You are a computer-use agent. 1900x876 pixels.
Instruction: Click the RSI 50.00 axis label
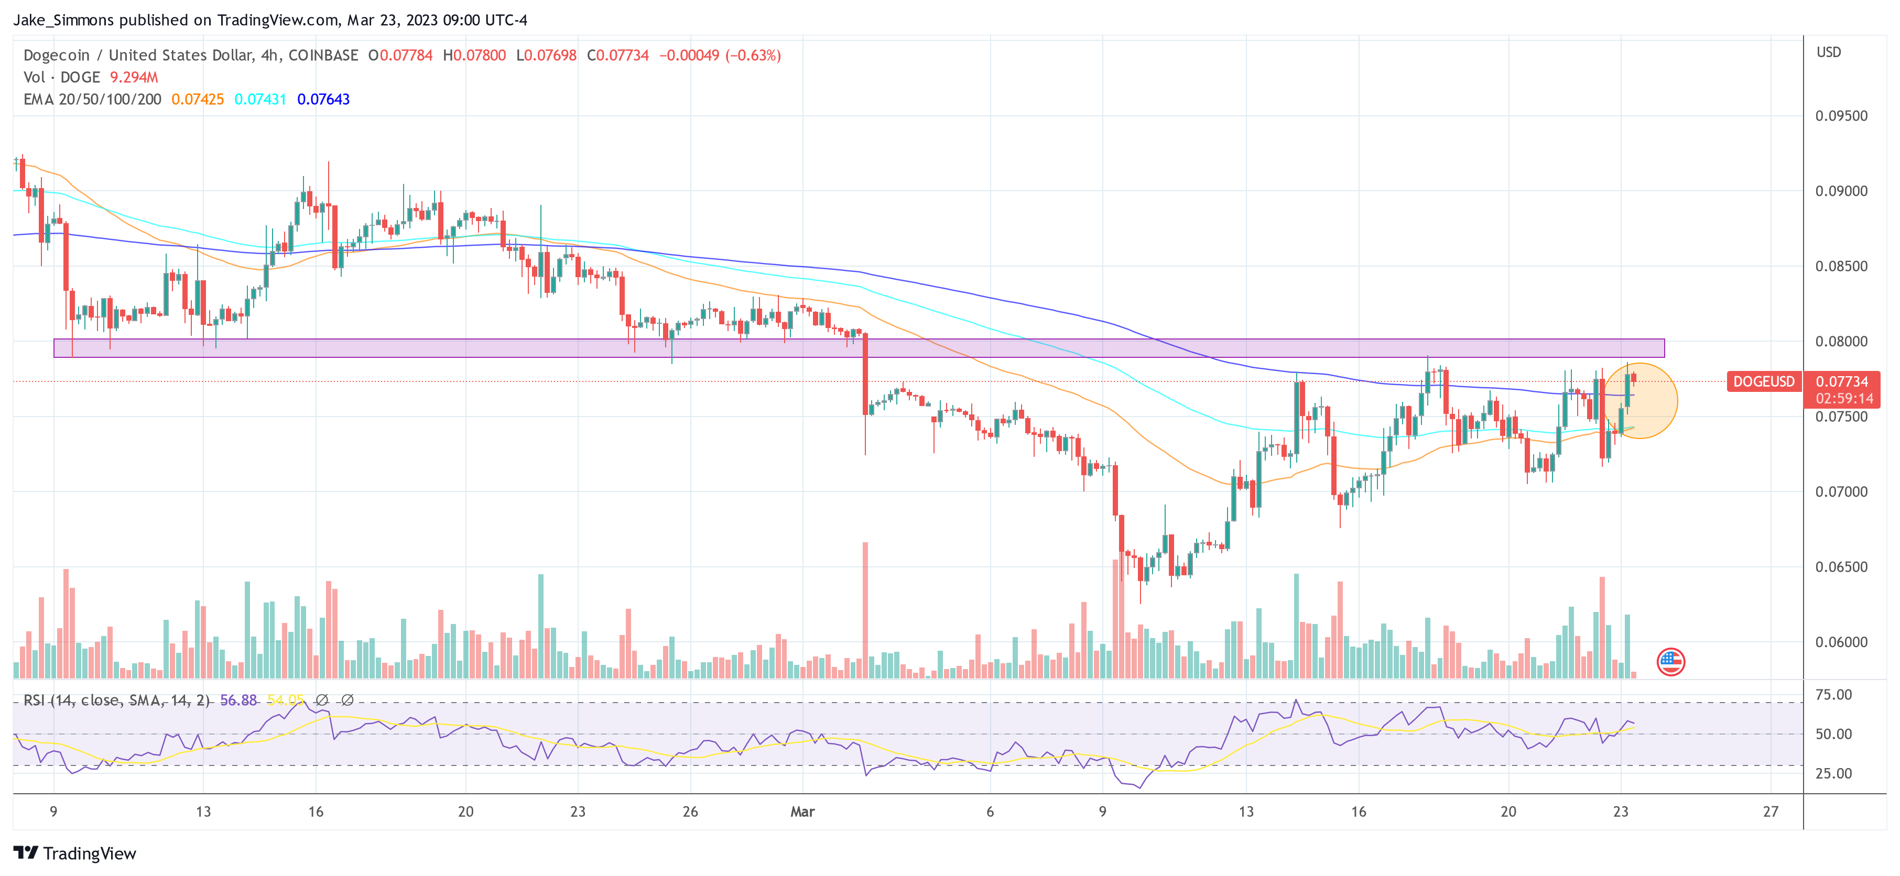pyautogui.click(x=1833, y=733)
